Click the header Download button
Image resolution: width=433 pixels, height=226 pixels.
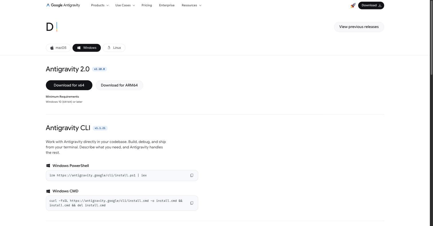tap(371, 5)
